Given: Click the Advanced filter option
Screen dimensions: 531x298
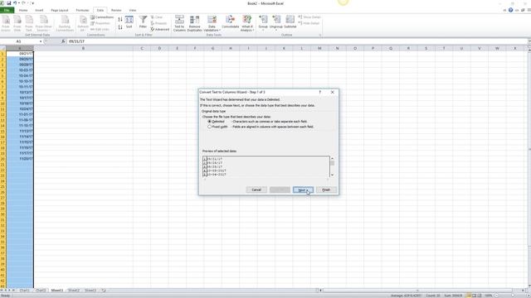Looking at the screenshot, I should click(x=160, y=30).
